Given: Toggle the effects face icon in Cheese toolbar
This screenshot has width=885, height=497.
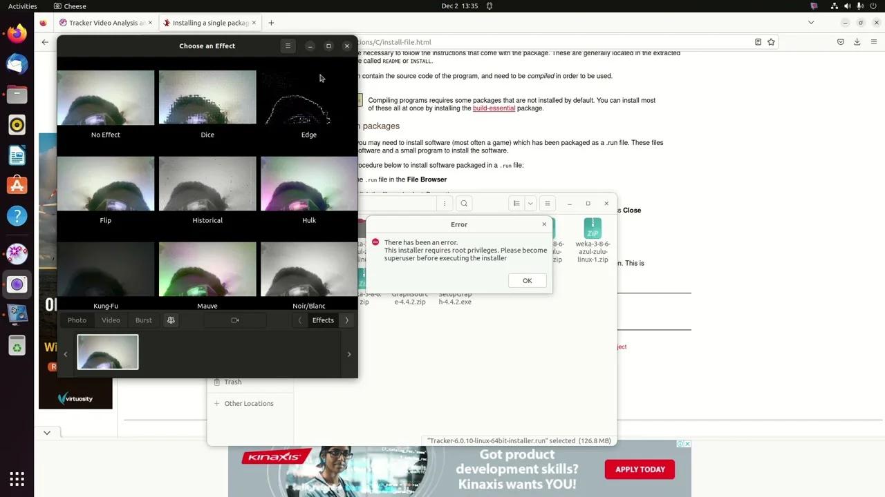Looking at the screenshot, I should [171, 320].
